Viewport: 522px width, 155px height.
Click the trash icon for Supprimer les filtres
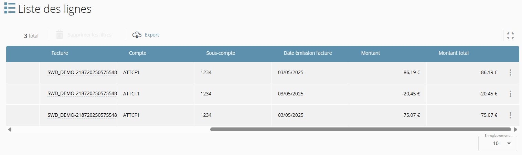pyautogui.click(x=60, y=35)
